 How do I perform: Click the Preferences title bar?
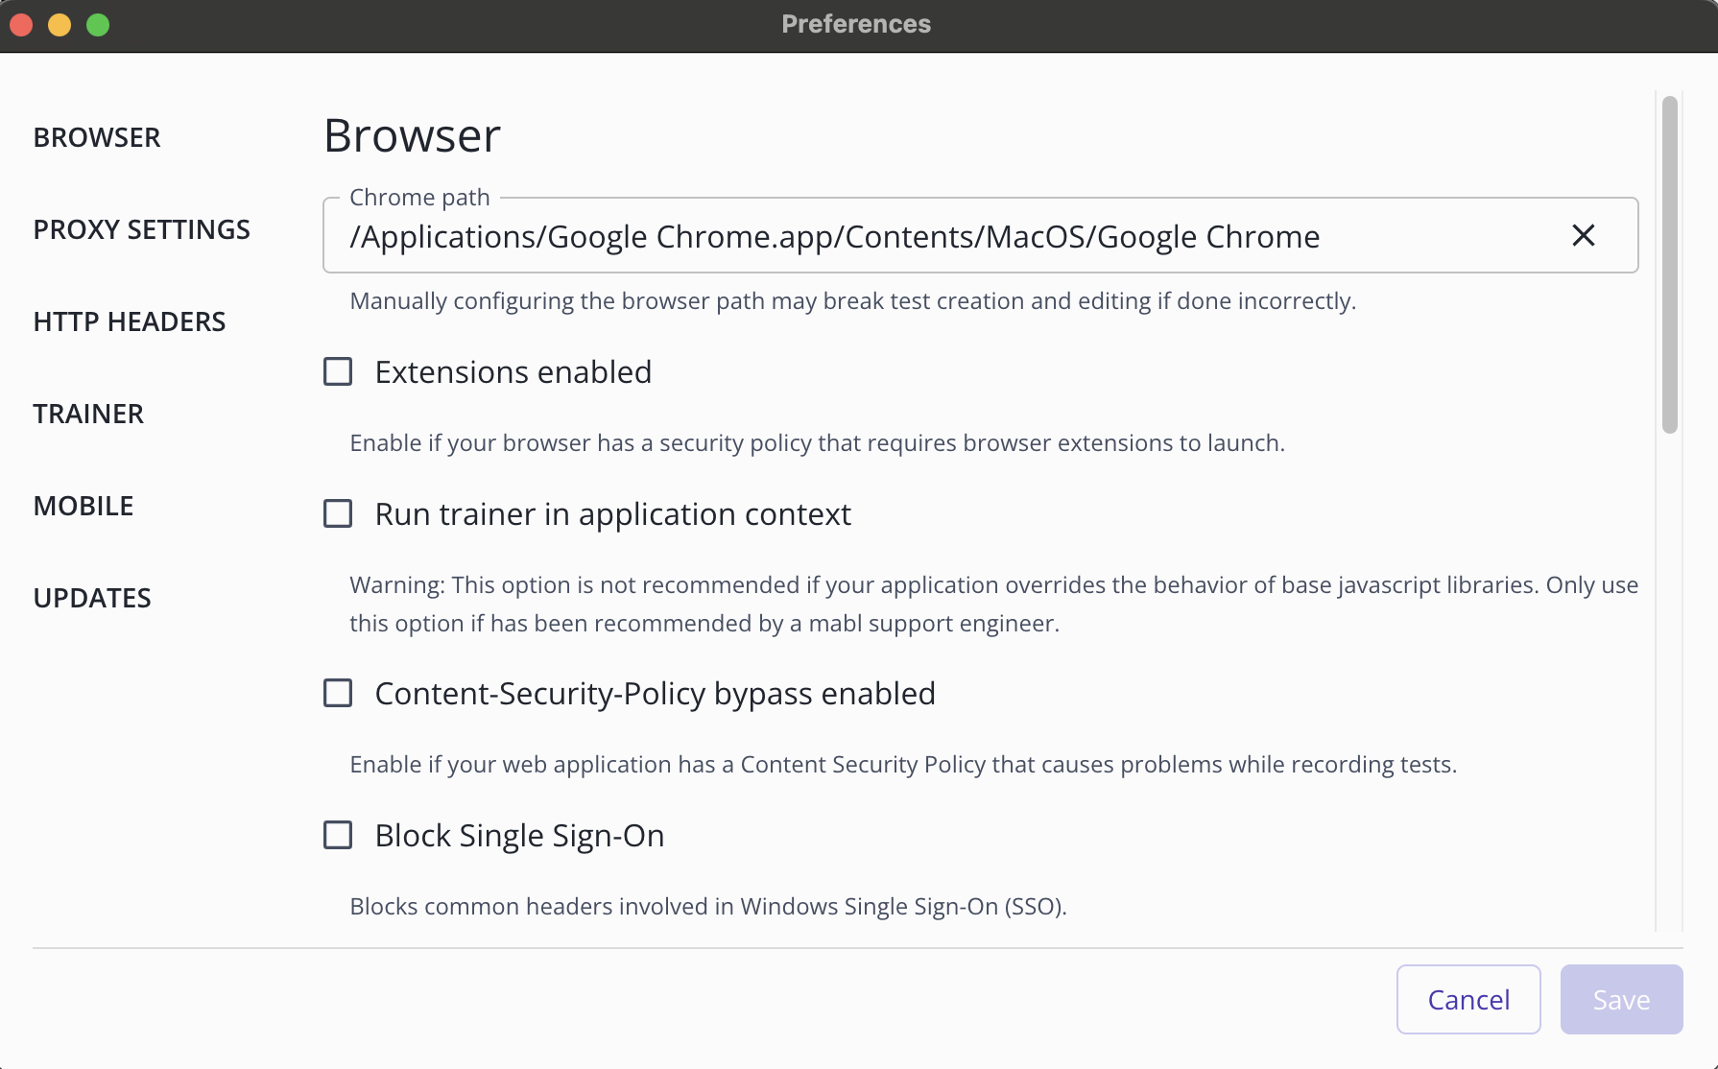click(854, 24)
